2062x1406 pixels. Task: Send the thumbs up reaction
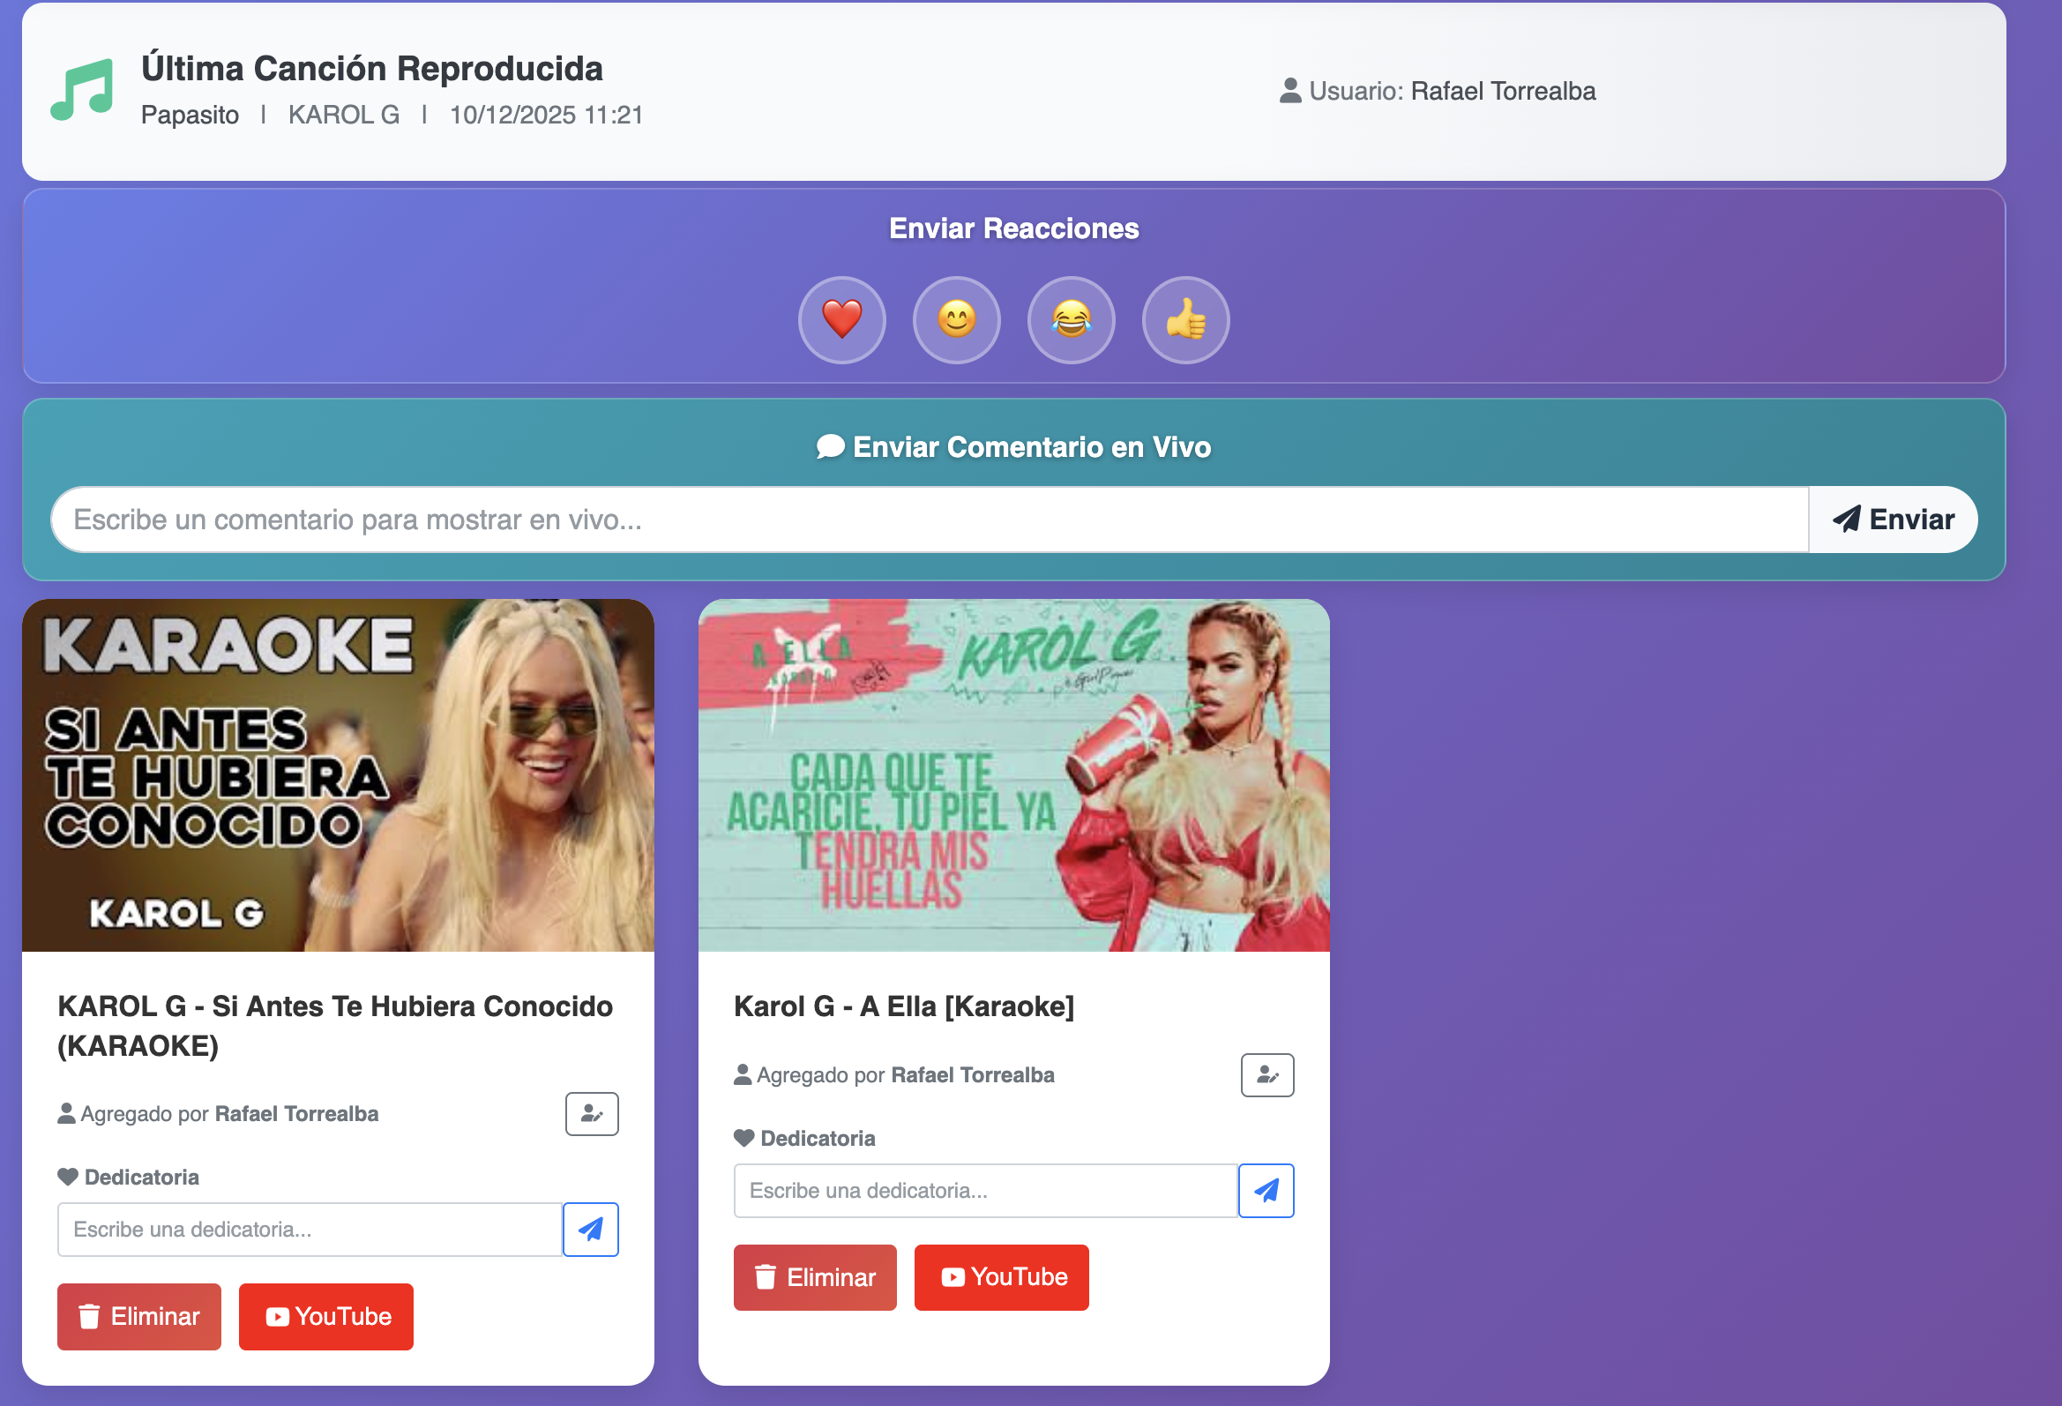[x=1185, y=319]
